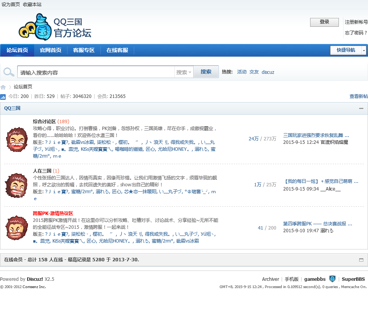Open the 人在三国 forum avatar icon
Viewport: 368px width, 334px height.
click(16, 185)
